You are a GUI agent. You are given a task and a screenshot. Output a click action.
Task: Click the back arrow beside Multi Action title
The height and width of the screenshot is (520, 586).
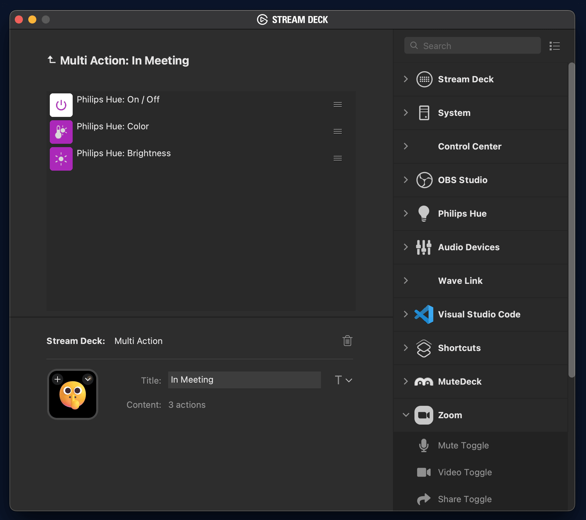(51, 60)
